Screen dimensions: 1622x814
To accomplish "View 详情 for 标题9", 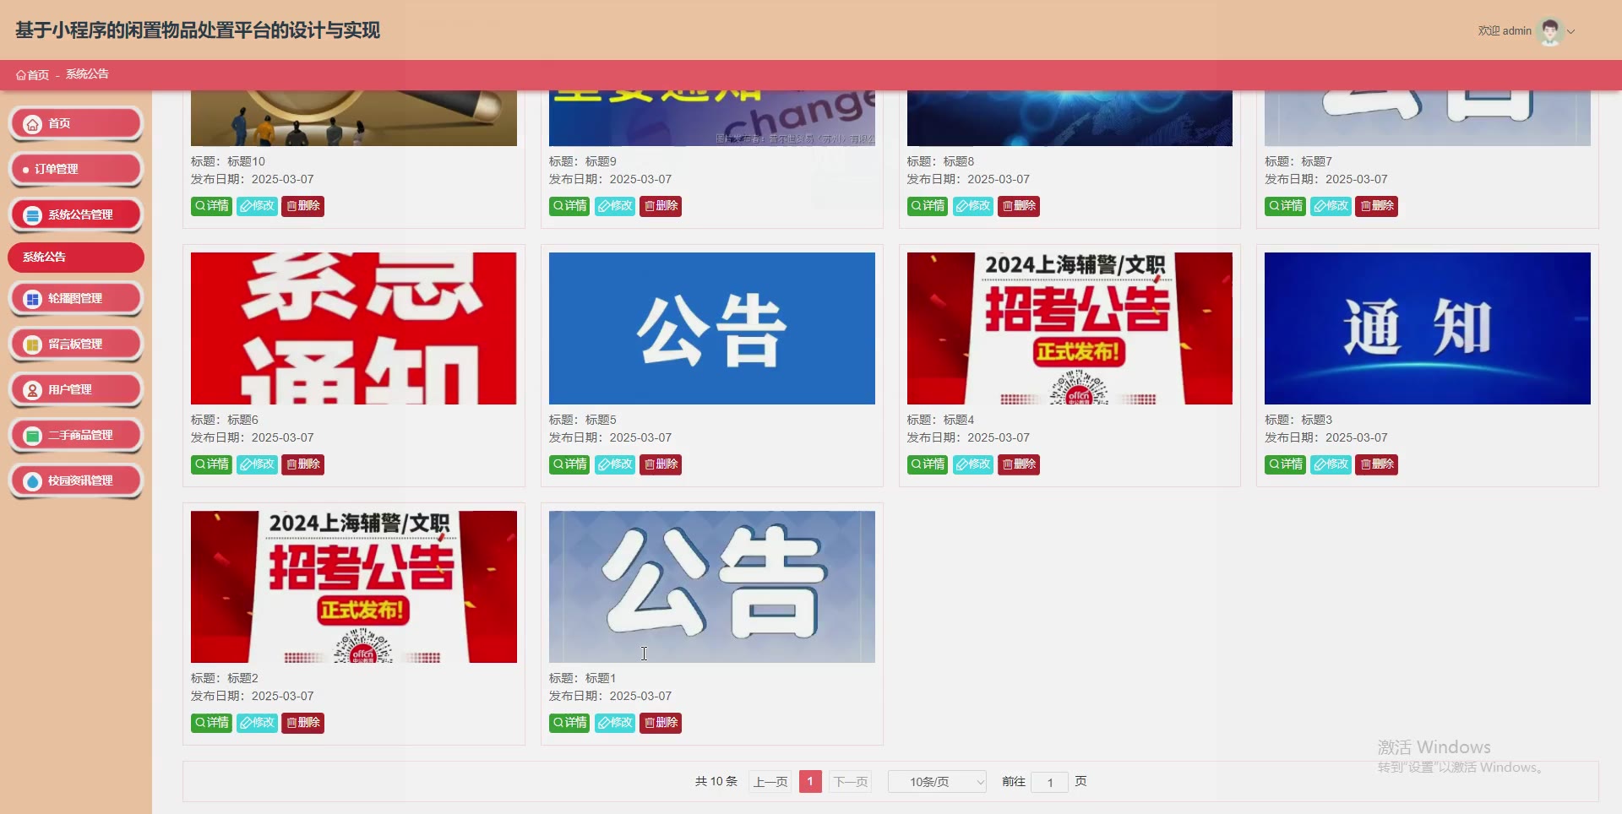I will pyautogui.click(x=569, y=206).
